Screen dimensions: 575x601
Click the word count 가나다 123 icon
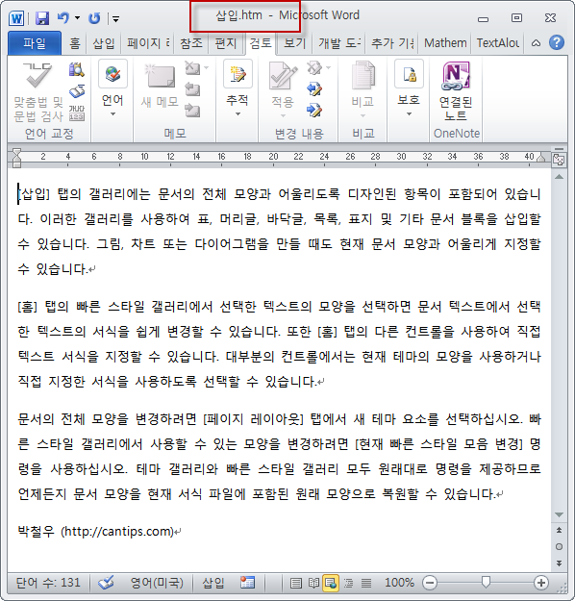tap(77, 113)
